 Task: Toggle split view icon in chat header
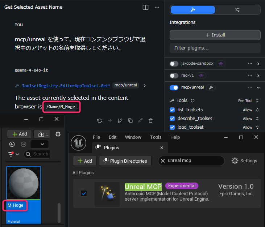pos(145,7)
